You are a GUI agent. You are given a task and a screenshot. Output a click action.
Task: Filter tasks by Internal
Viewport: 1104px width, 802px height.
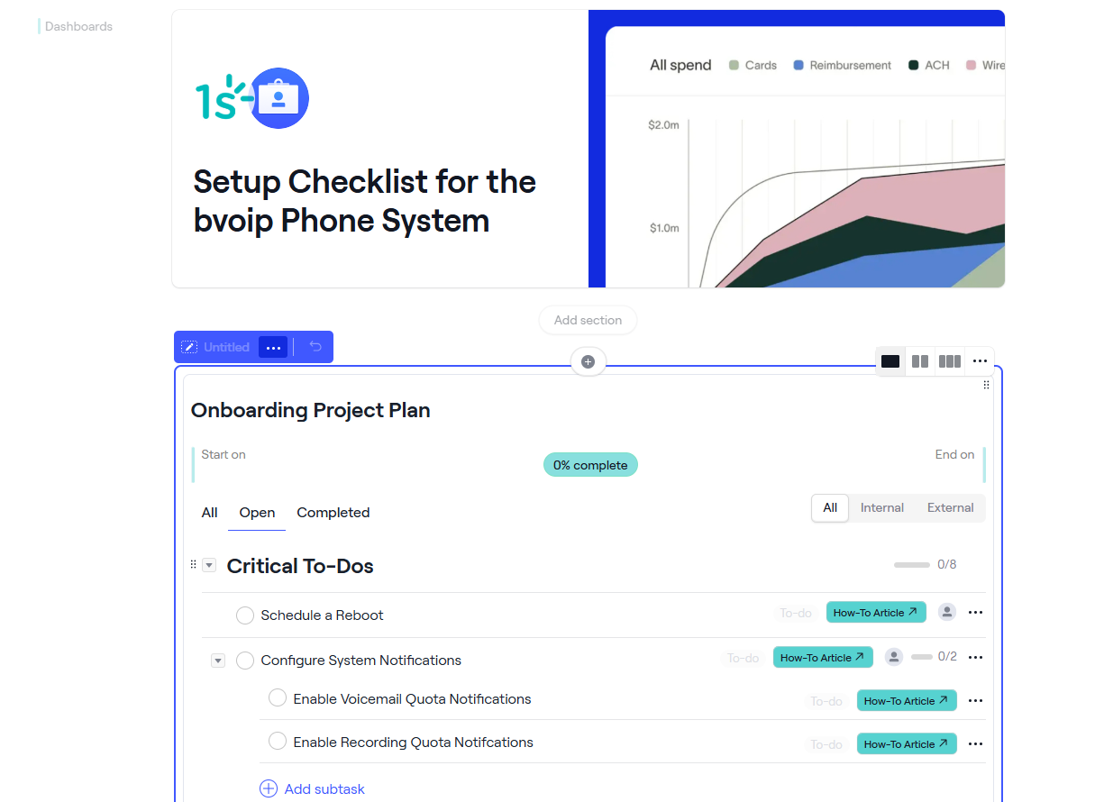point(882,507)
